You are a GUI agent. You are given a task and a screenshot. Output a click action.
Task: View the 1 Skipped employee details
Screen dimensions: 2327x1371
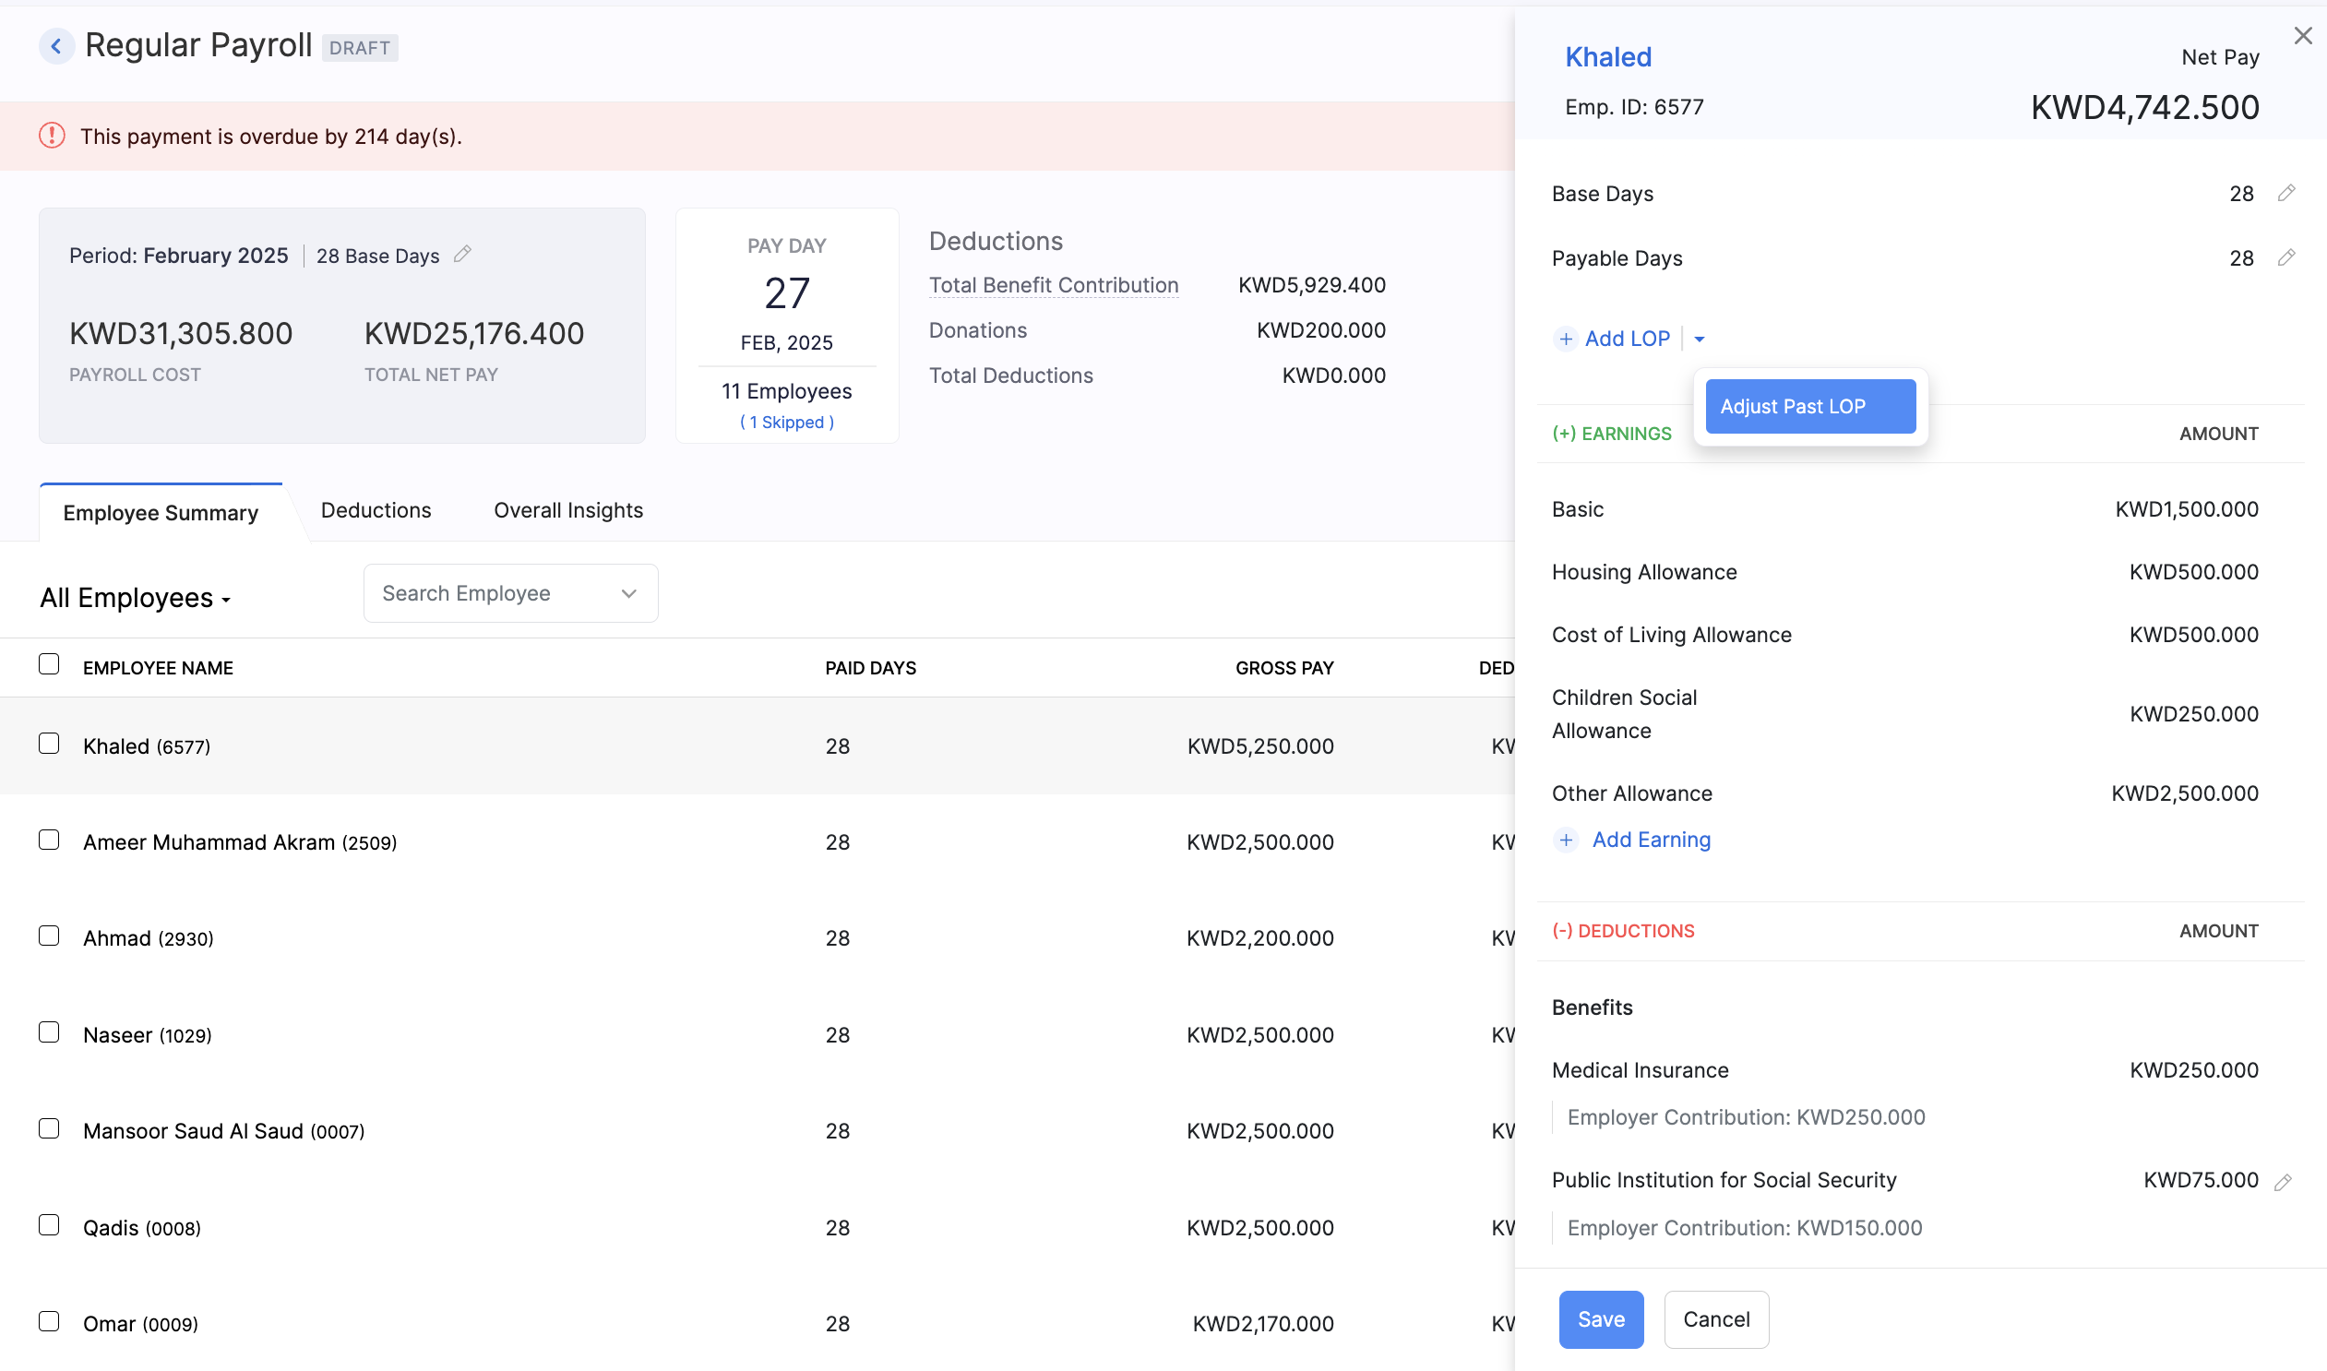(x=786, y=423)
